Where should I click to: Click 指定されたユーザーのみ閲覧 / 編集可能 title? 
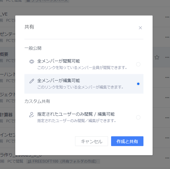click(76, 114)
